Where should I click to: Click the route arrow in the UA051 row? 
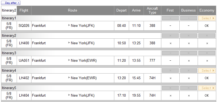tap(69, 60)
